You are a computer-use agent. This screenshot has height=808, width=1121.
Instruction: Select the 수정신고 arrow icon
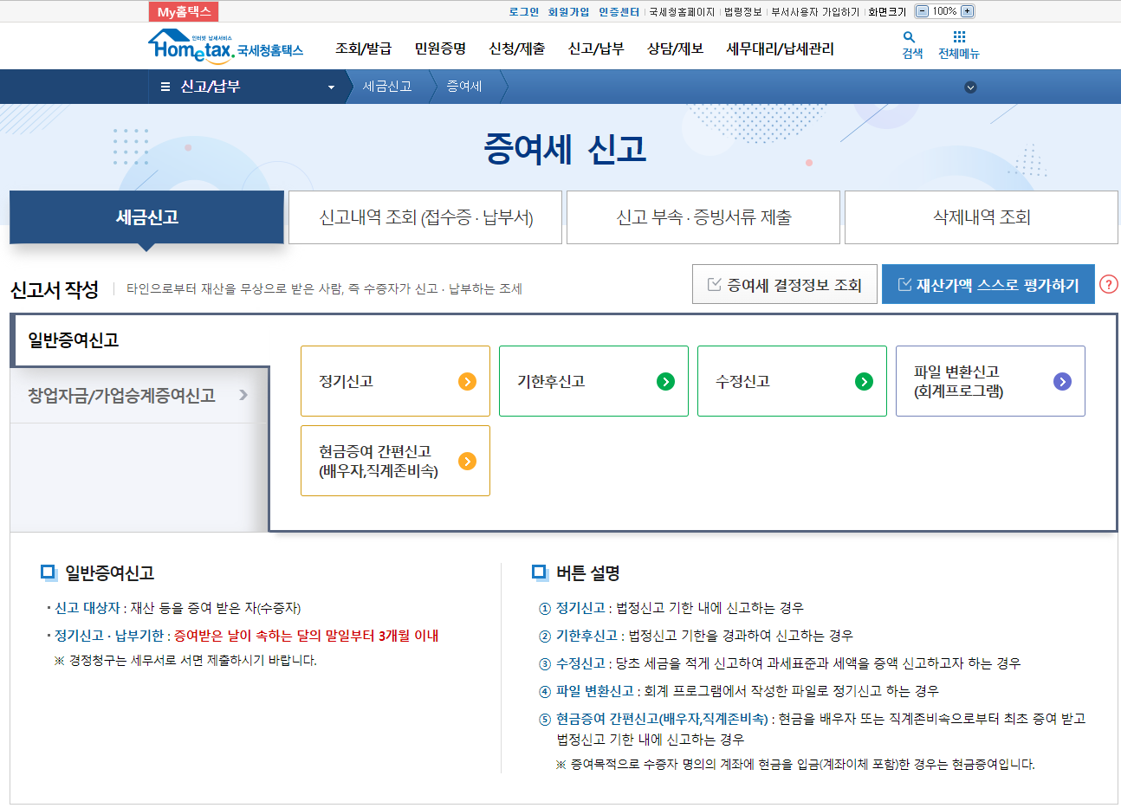(865, 381)
